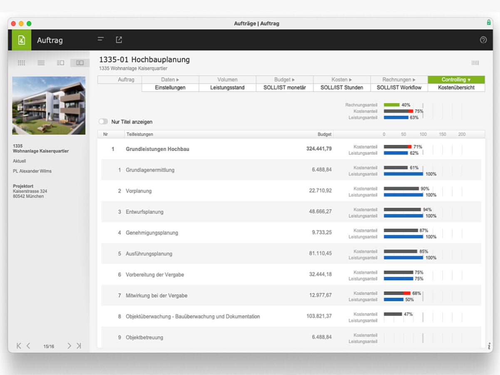Click the green Auftrag document icon
500x375 pixels.
point(22,40)
